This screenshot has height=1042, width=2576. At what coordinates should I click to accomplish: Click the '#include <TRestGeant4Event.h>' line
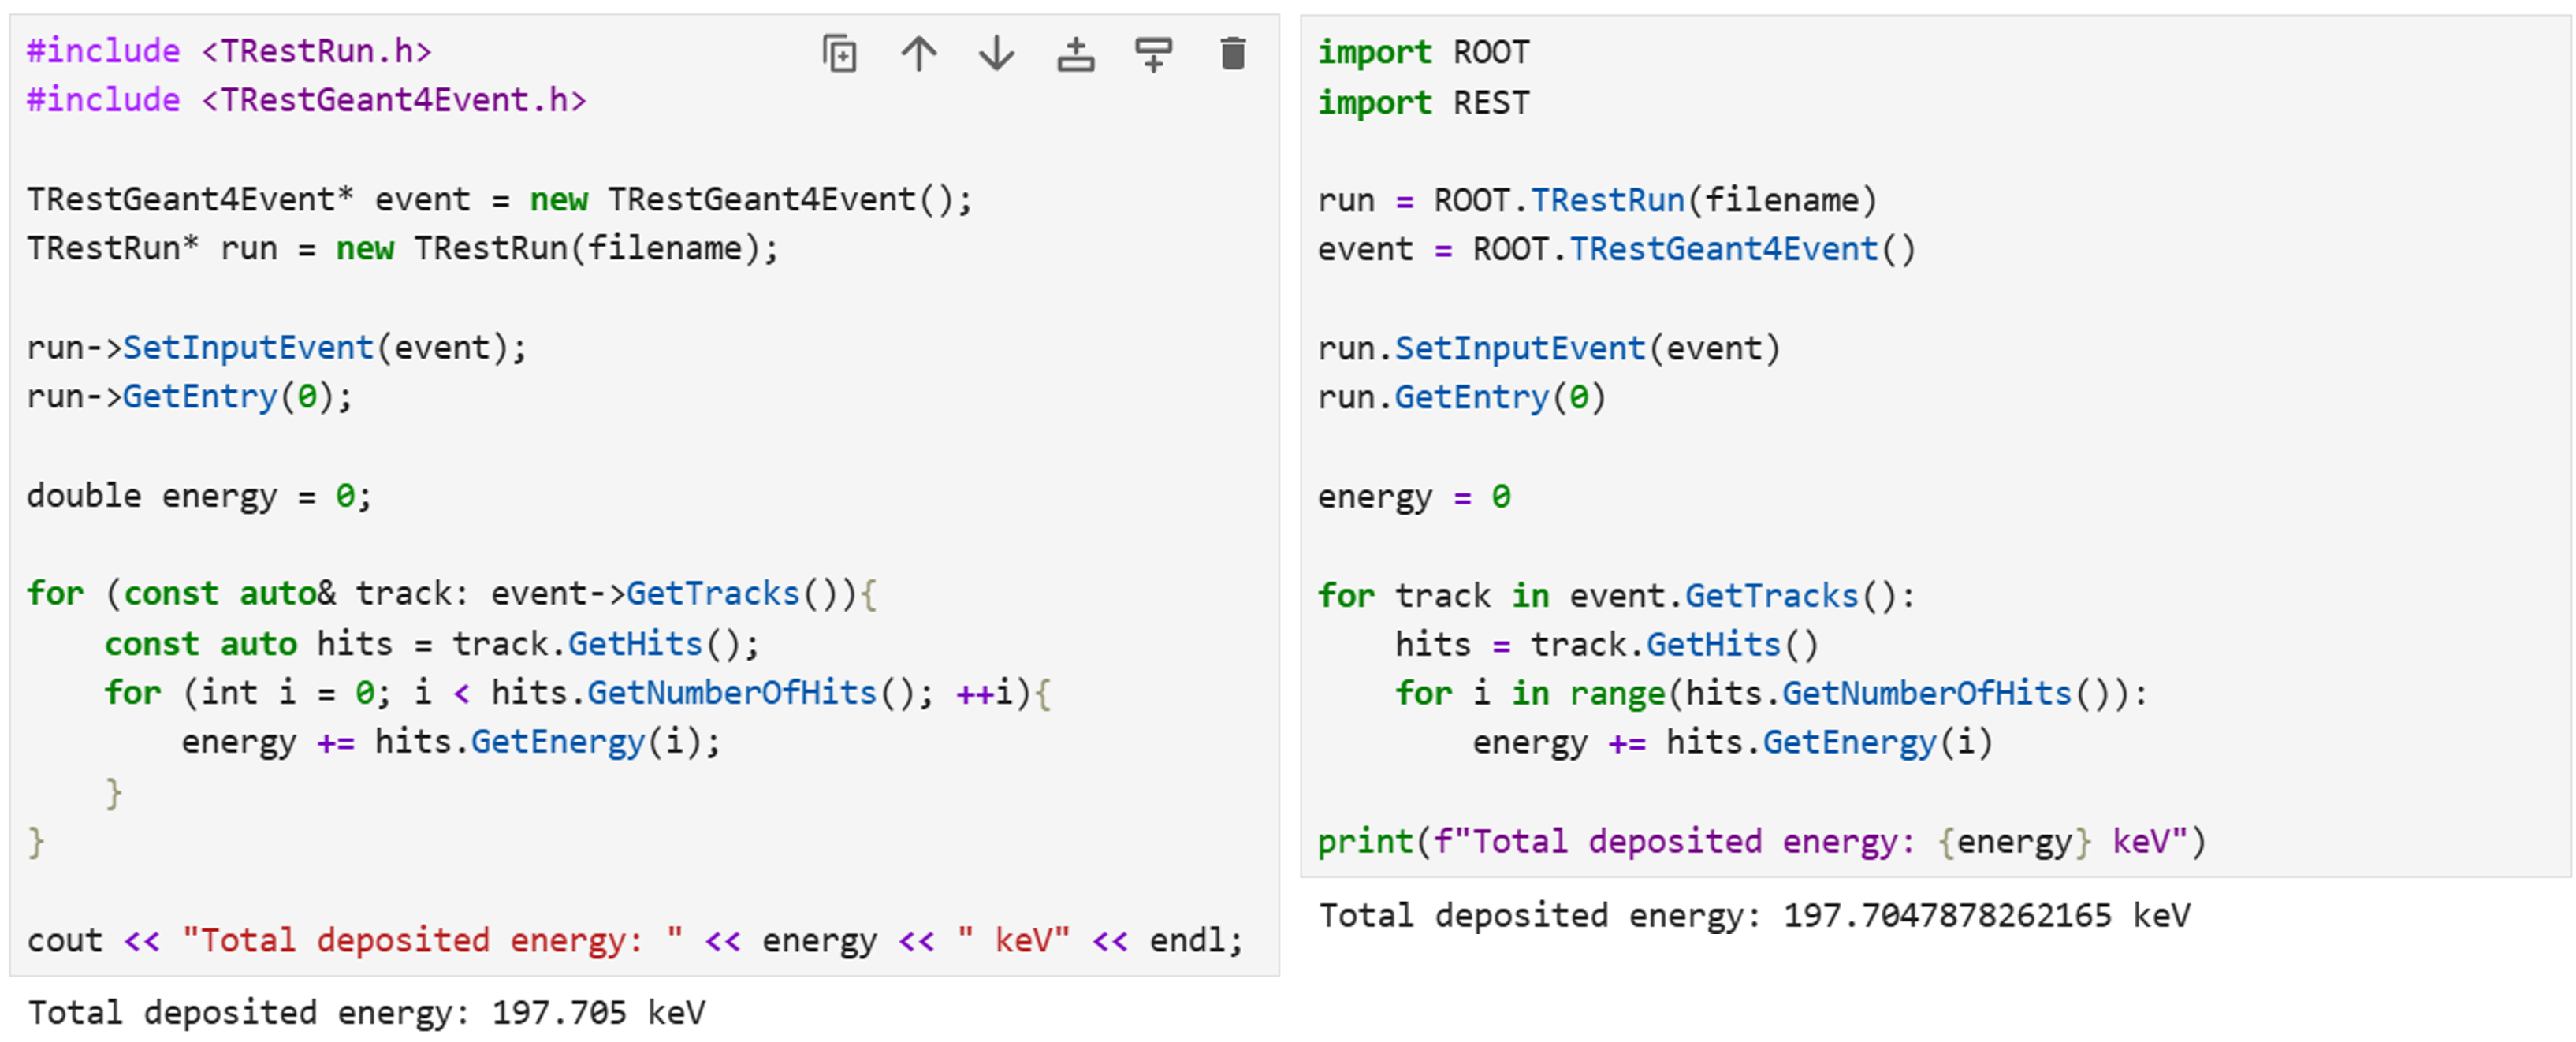click(306, 100)
